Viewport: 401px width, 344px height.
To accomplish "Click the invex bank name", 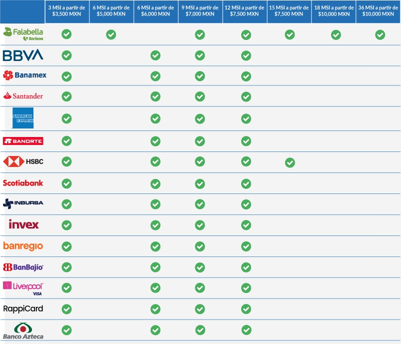I will (x=23, y=224).
